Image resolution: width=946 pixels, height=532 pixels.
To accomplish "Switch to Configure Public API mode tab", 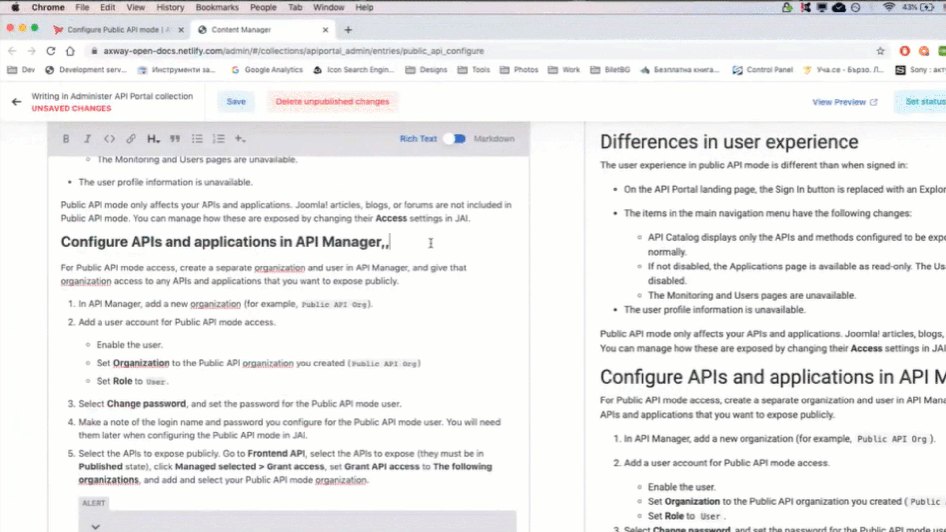I will pos(118,30).
